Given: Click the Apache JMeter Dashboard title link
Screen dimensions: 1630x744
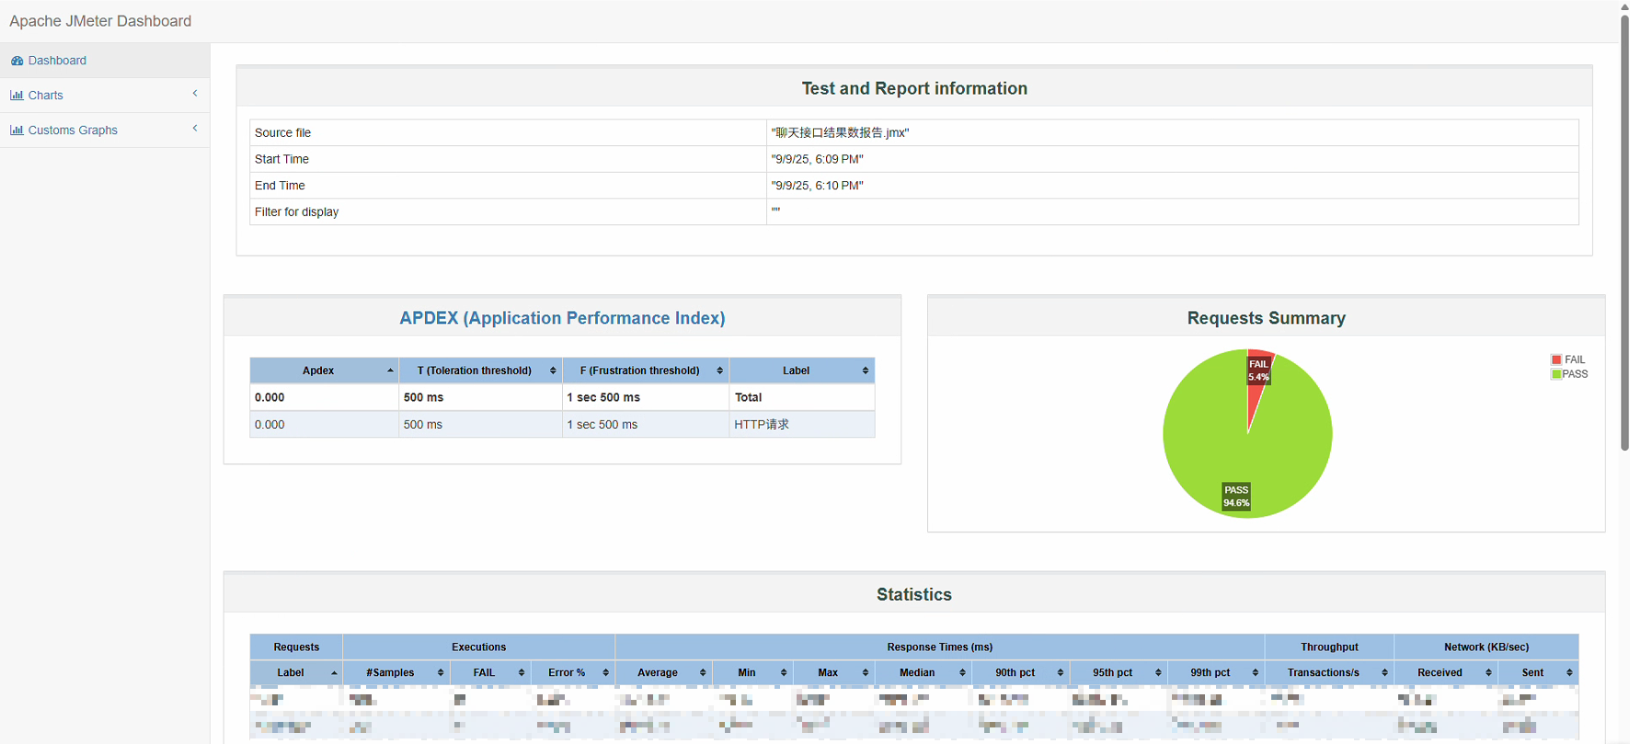Looking at the screenshot, I should coord(100,21).
